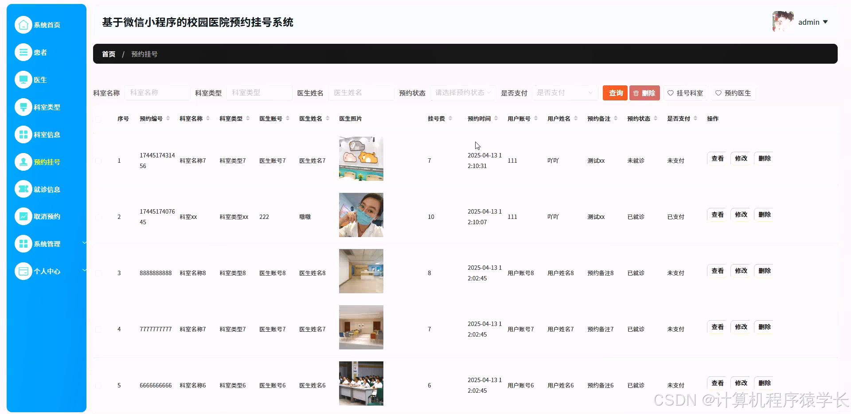Image resolution: width=851 pixels, height=414 pixels.
Task: Click 查看 for row 1
Action: tap(717, 158)
